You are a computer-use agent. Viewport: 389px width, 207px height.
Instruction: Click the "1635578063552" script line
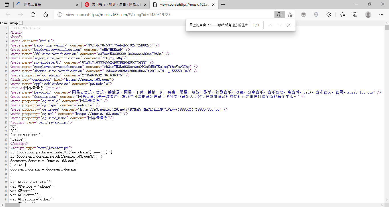coord(26,135)
